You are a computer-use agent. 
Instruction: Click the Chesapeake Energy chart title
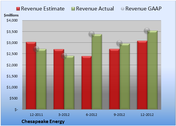43,122
